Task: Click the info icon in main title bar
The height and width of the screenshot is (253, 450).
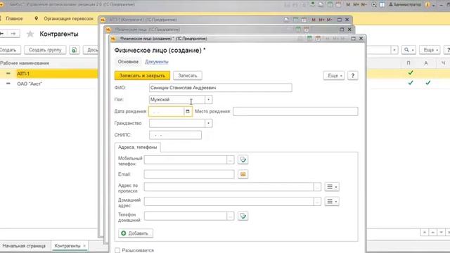Action: tap(428, 5)
